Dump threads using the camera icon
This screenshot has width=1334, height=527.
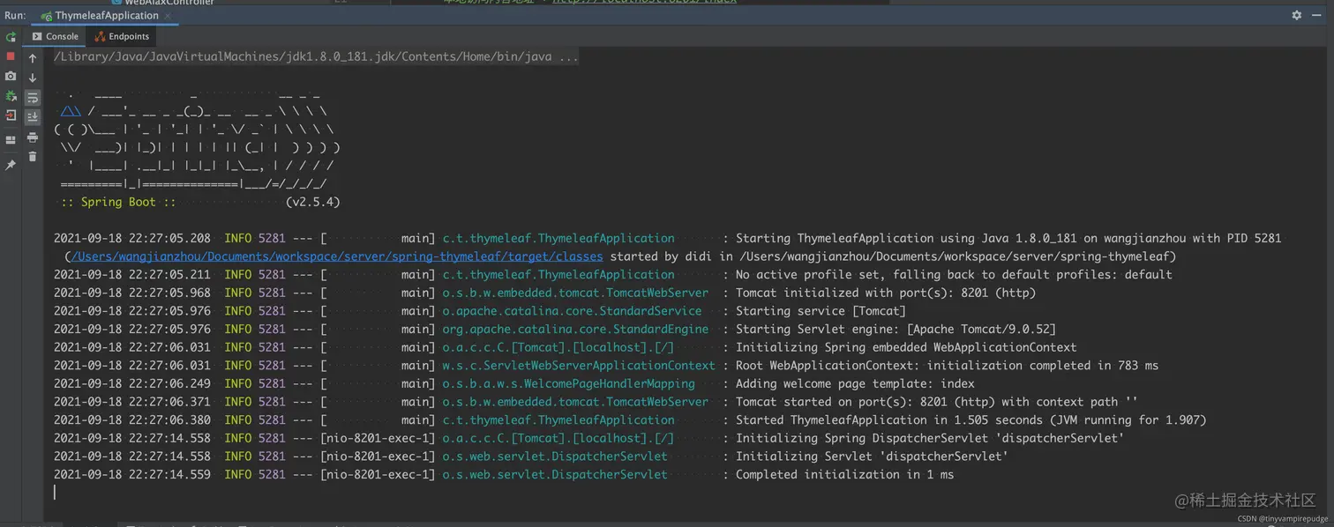tap(11, 77)
